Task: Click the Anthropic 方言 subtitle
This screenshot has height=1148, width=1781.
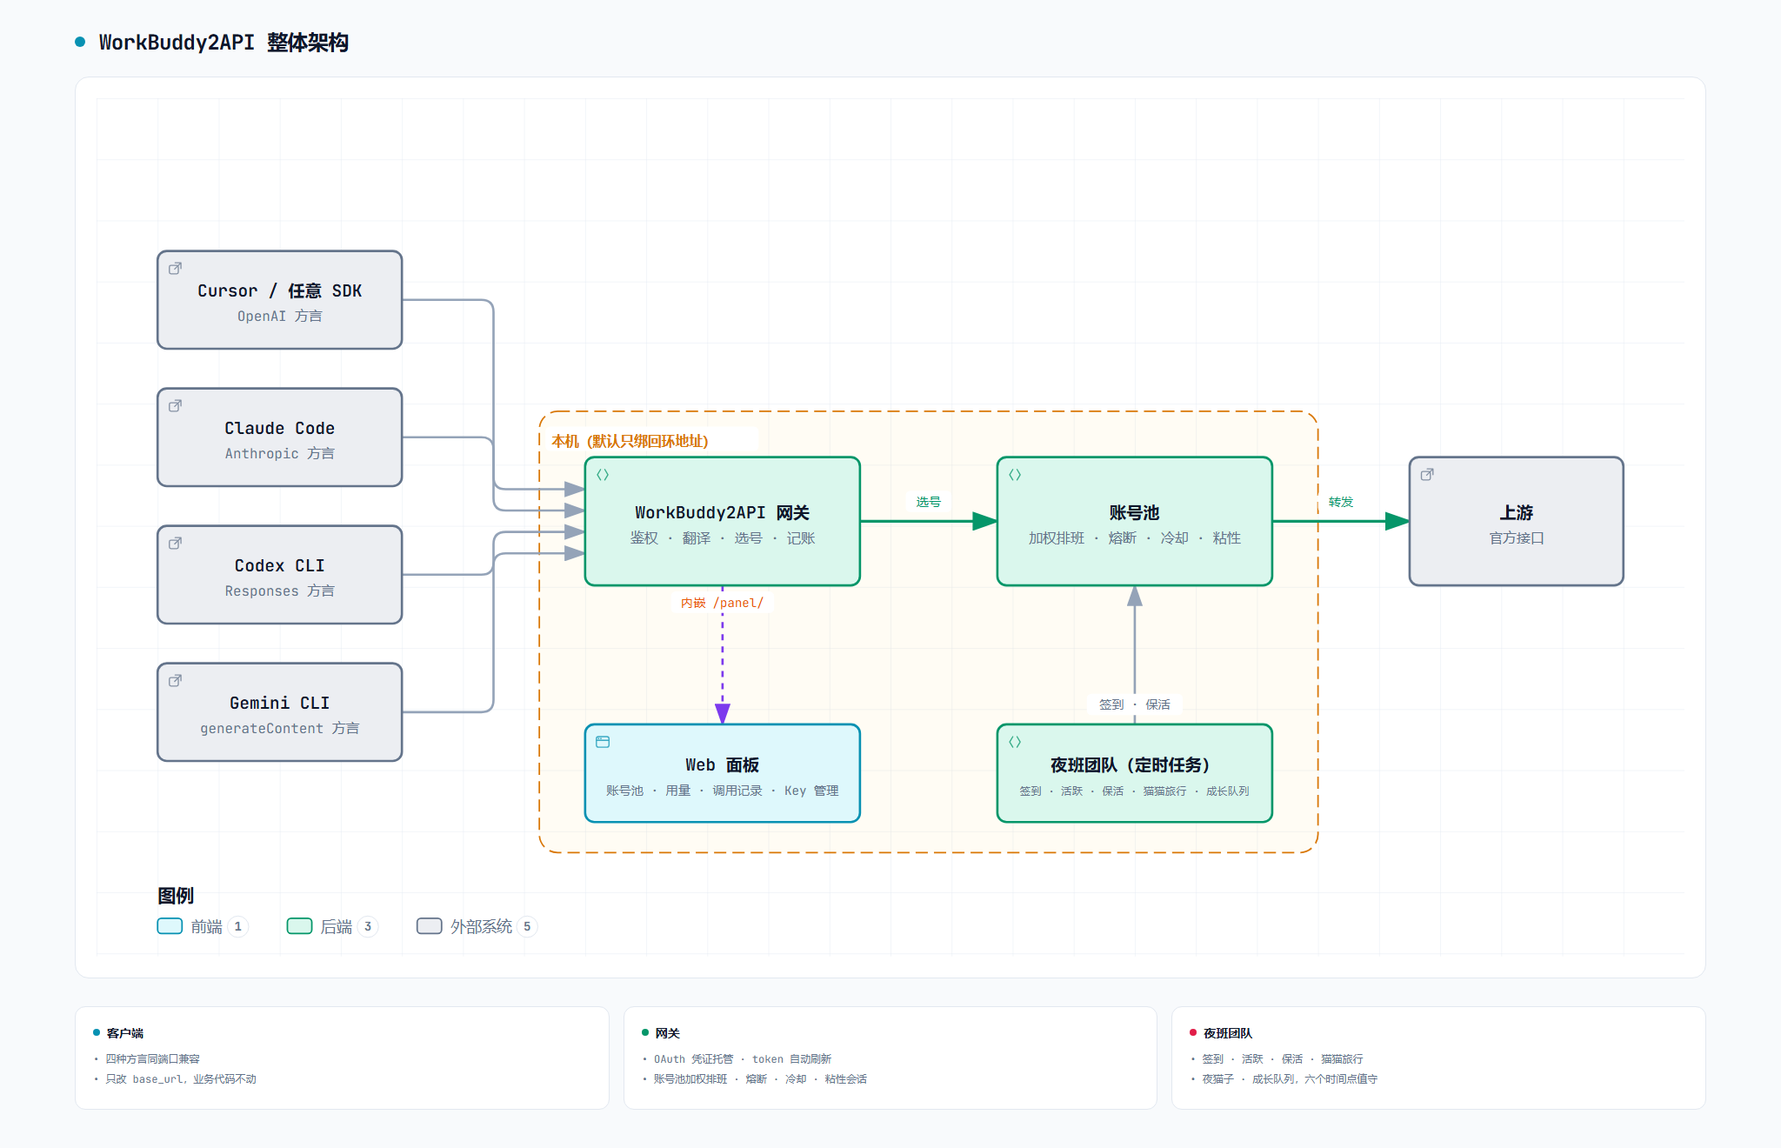Action: [279, 453]
